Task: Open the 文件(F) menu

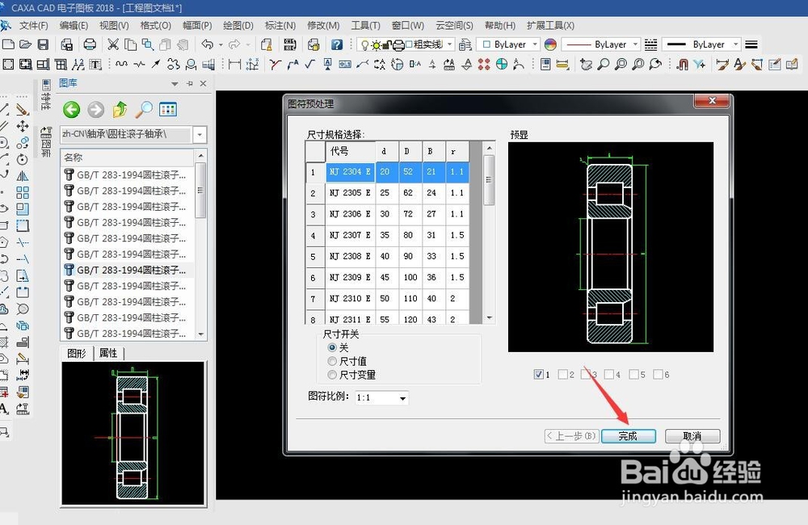Action: click(33, 25)
